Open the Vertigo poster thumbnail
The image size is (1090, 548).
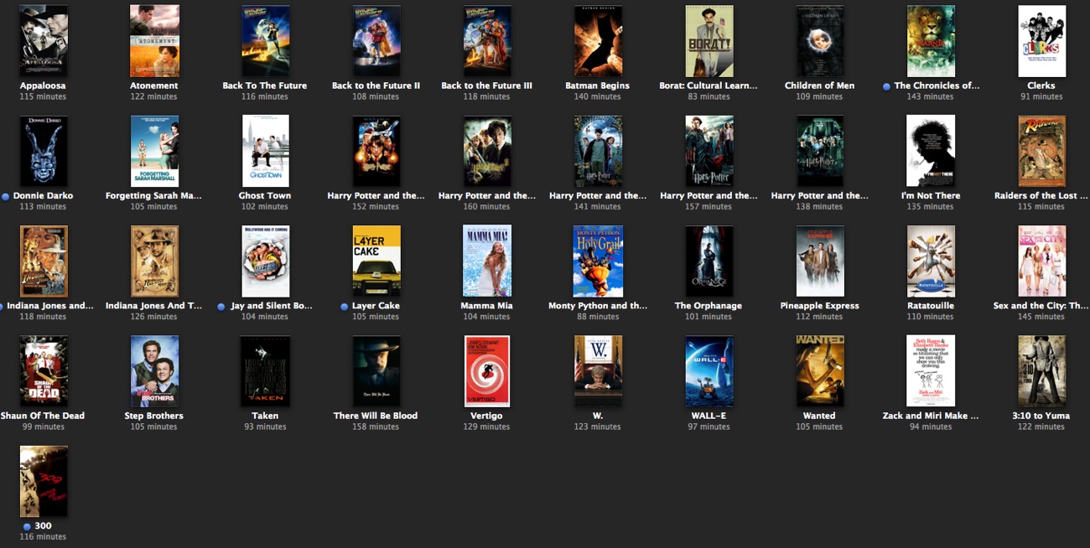(x=487, y=370)
